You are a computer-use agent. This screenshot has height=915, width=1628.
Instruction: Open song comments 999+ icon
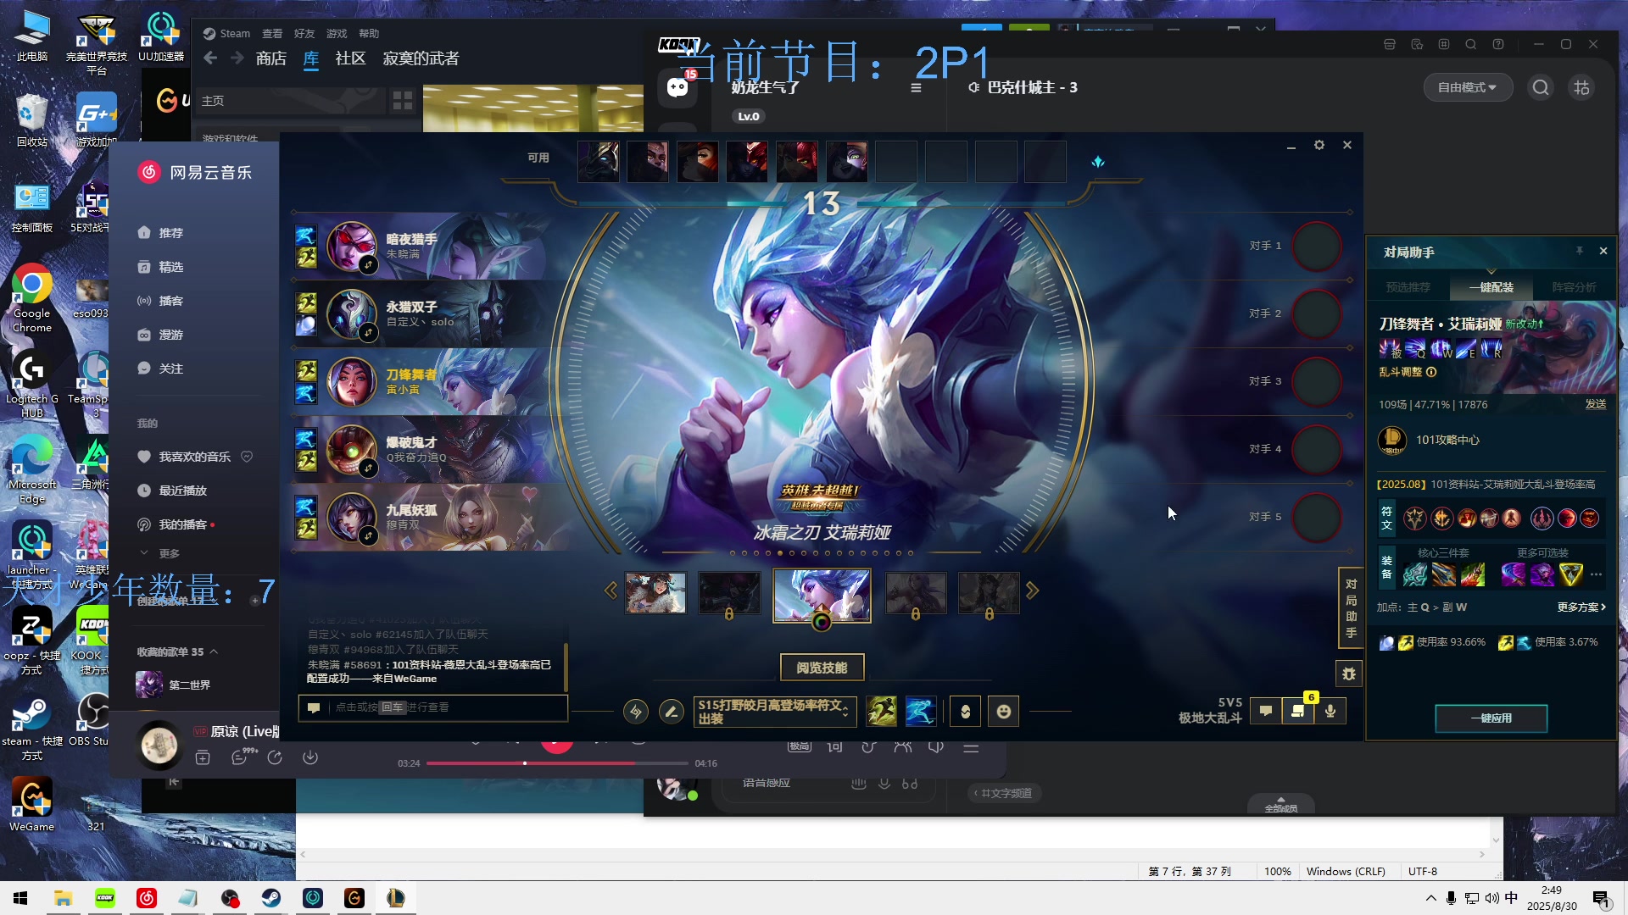[x=242, y=757]
